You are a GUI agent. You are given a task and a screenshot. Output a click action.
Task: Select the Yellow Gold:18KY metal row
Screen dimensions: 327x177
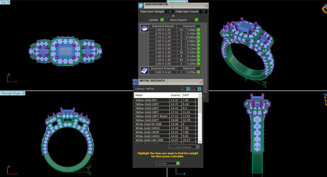tap(151, 112)
